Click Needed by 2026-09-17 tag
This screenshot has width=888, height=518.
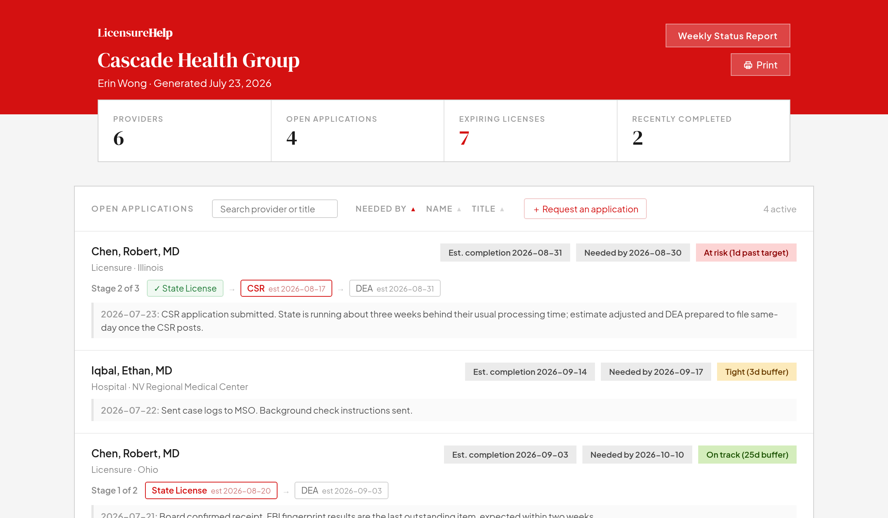point(656,372)
